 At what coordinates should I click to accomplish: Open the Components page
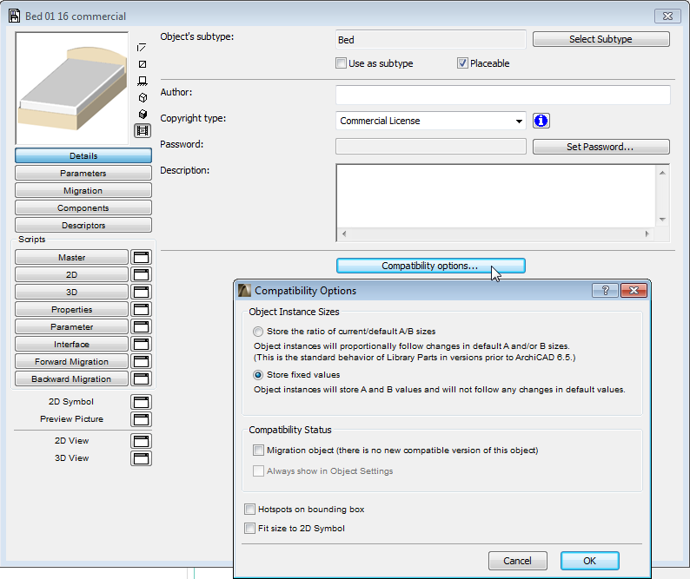[x=83, y=208]
